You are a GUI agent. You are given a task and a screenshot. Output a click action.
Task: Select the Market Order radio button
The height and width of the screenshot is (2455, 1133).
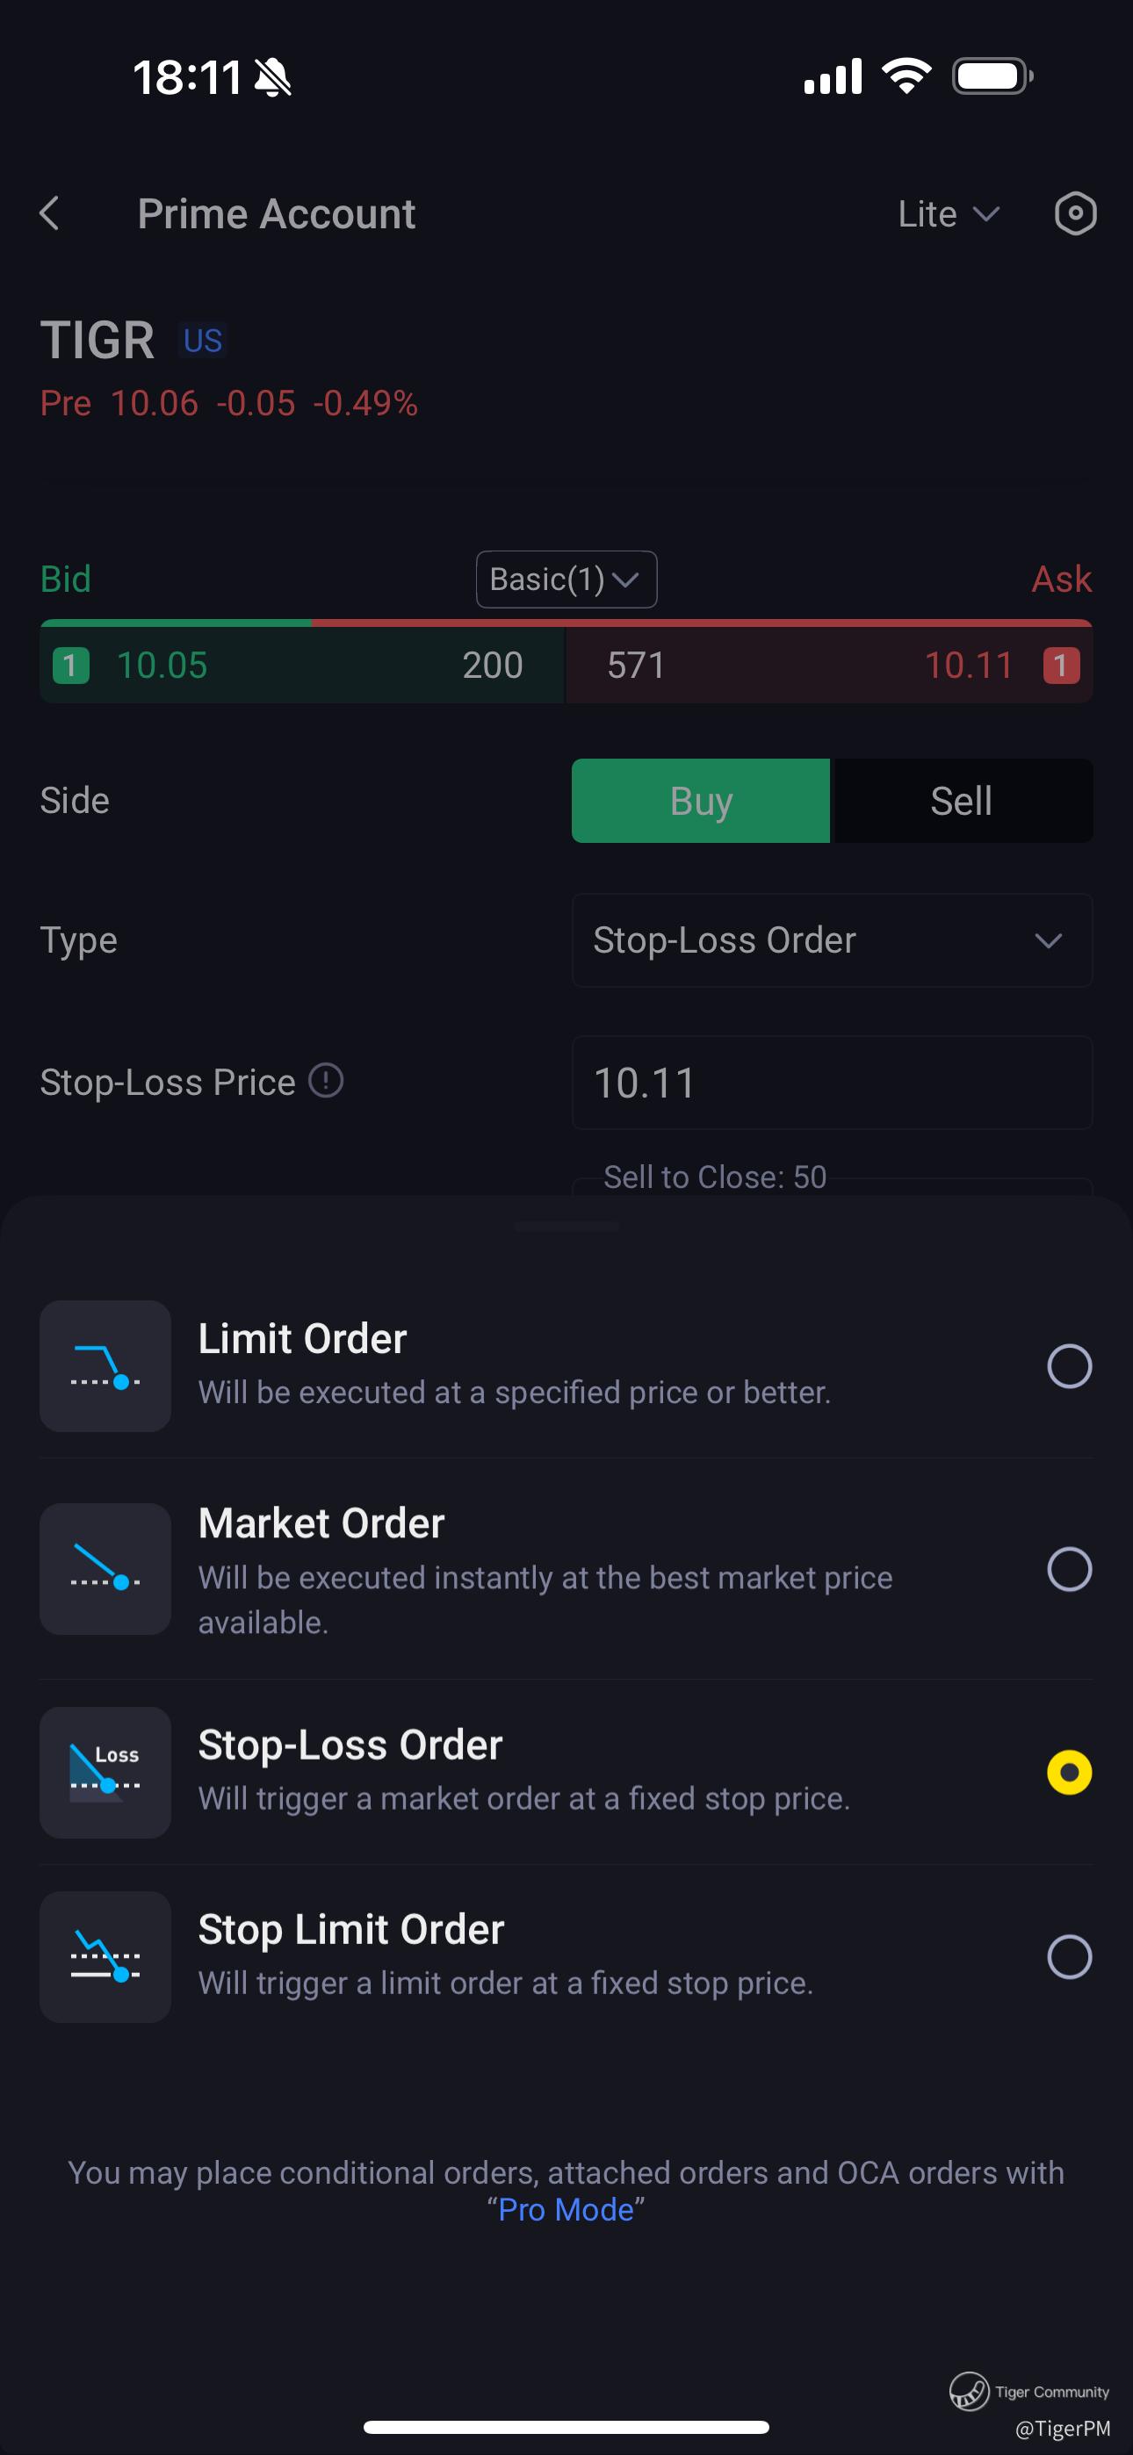(x=1069, y=1569)
